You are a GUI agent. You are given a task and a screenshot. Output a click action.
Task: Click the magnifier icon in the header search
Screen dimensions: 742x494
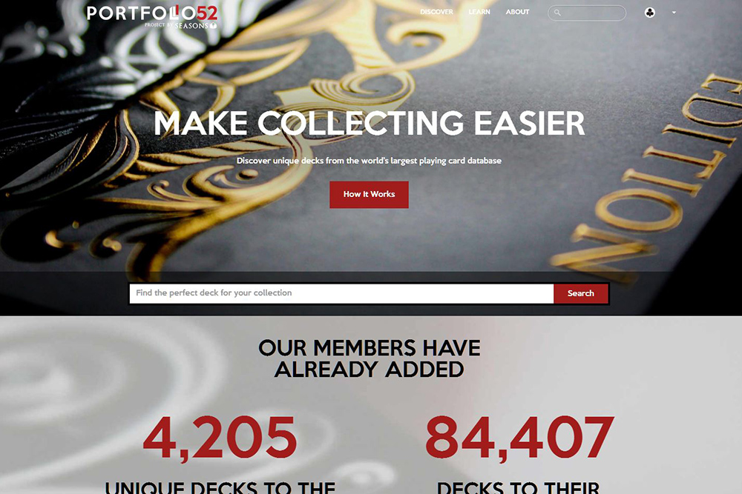point(557,13)
